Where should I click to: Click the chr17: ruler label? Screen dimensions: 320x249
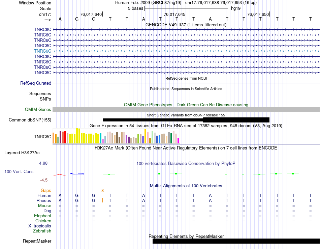tap(45, 14)
